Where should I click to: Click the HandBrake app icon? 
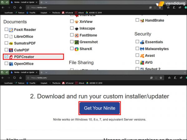tap(142, 21)
